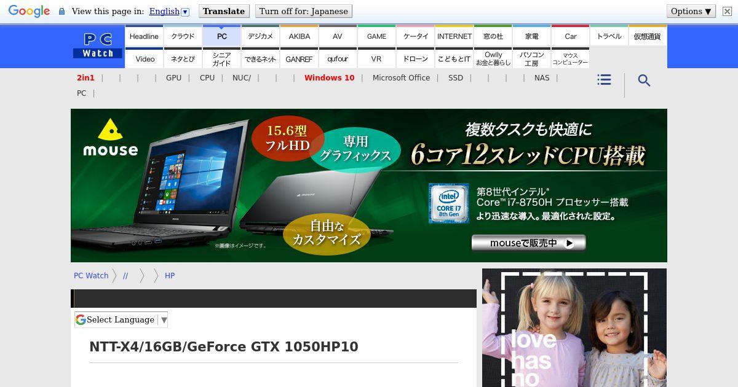Open the // breadcrumb link
738x387 pixels.
[x=125, y=276]
